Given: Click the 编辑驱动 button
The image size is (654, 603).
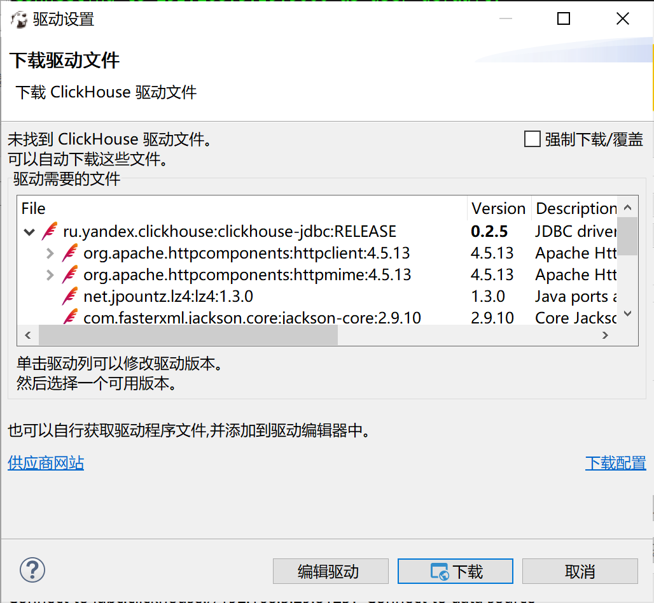Looking at the screenshot, I should tap(331, 571).
